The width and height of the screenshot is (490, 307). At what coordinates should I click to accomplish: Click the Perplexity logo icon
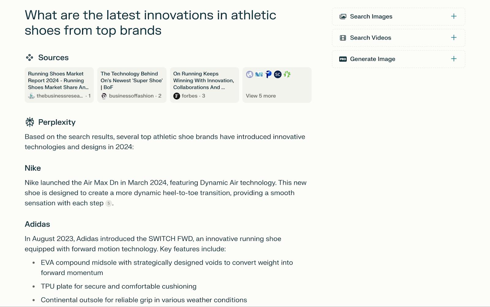coord(30,122)
